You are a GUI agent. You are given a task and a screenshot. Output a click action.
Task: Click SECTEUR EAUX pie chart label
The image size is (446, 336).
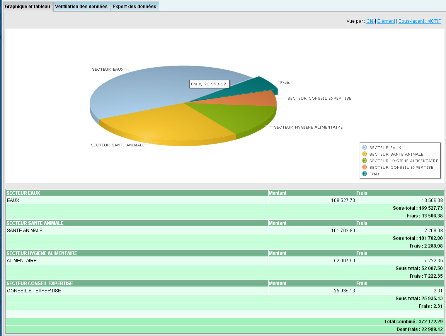pos(108,70)
